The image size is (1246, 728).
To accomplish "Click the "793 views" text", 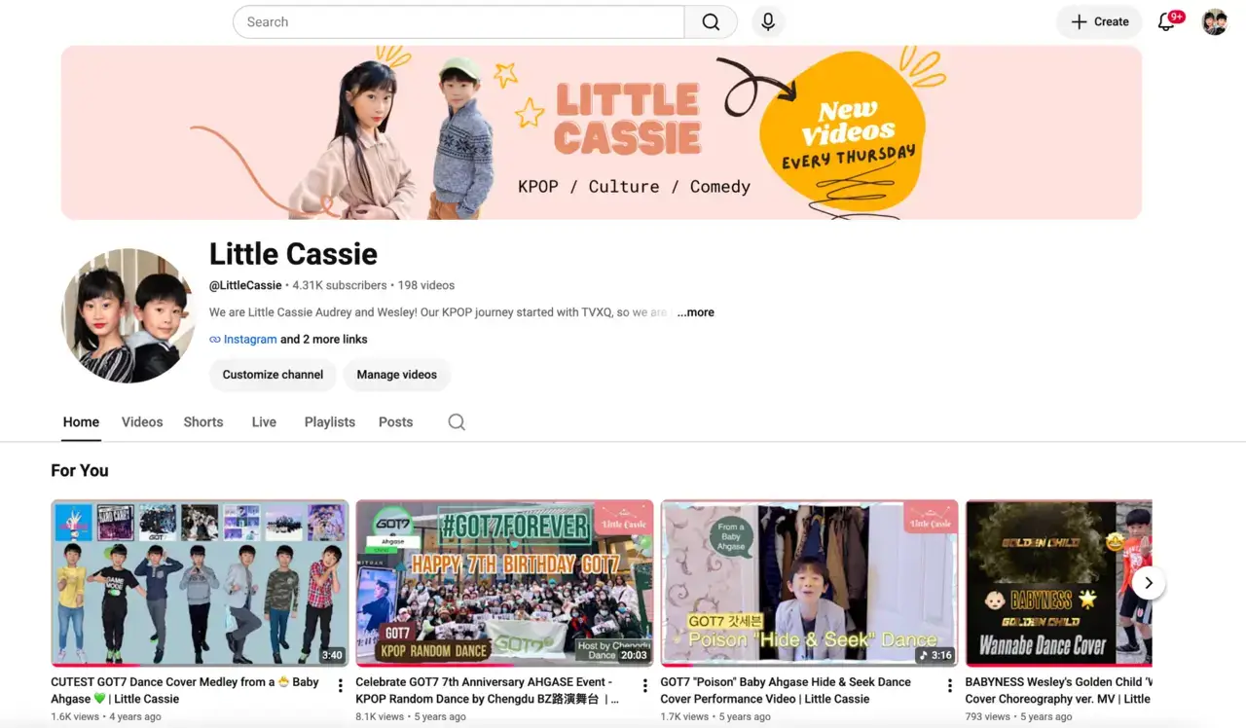I will (x=988, y=717).
